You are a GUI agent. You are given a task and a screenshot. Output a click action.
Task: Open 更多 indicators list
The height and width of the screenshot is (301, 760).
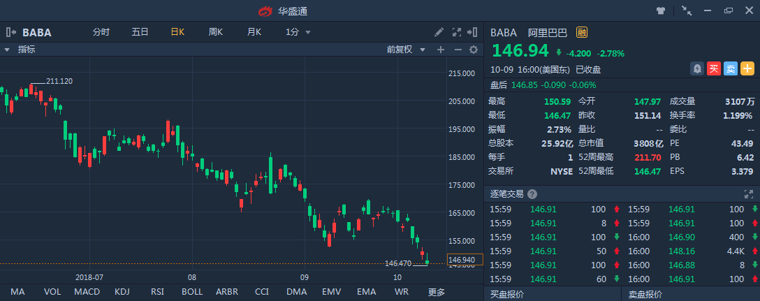(x=436, y=292)
